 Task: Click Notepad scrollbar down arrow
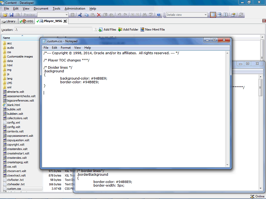pyautogui.click(x=227, y=165)
